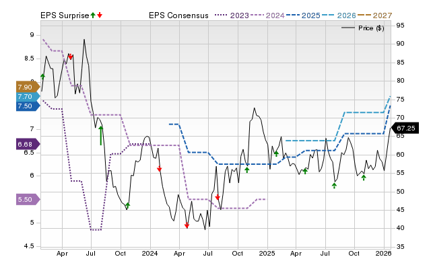Click the price line low near July 2024
The height and width of the screenshot is (257, 431).
205,229
